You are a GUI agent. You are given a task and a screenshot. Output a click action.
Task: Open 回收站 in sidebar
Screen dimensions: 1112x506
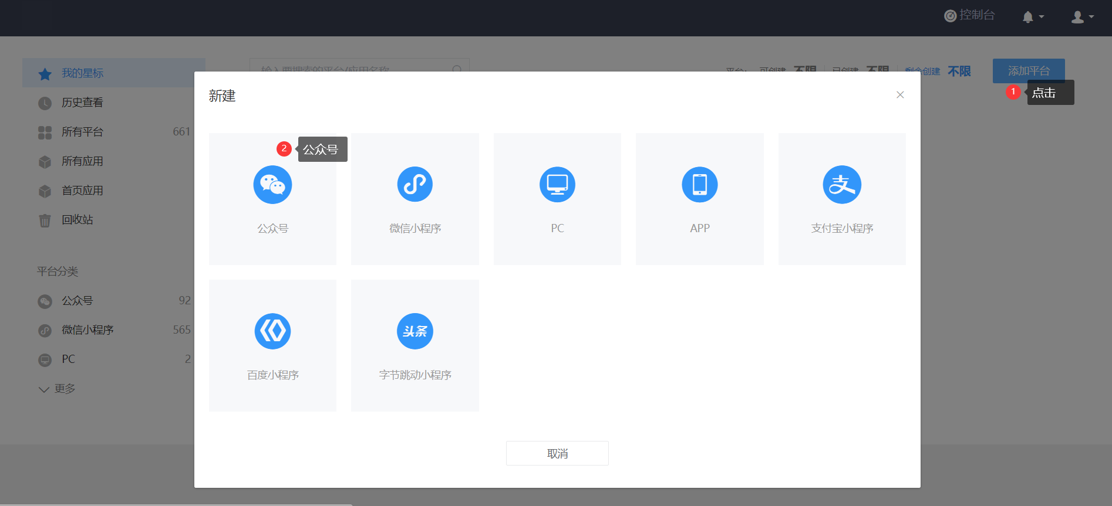tap(114, 220)
